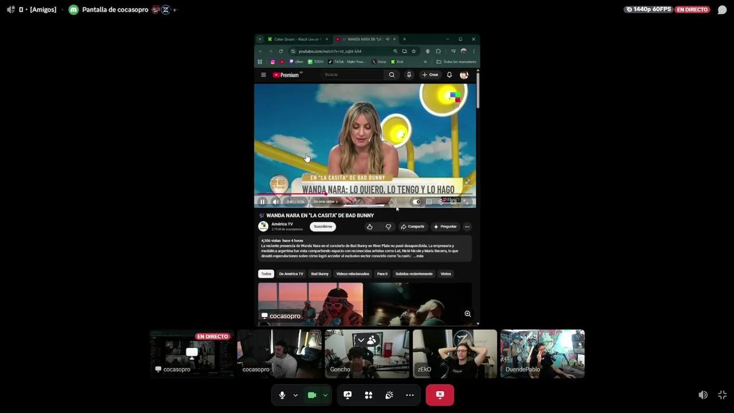Mute the Discord microphone

point(282,395)
